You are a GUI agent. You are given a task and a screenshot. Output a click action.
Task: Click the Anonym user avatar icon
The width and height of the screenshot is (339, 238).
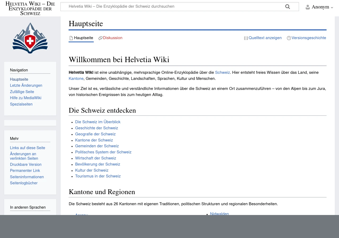click(x=308, y=7)
